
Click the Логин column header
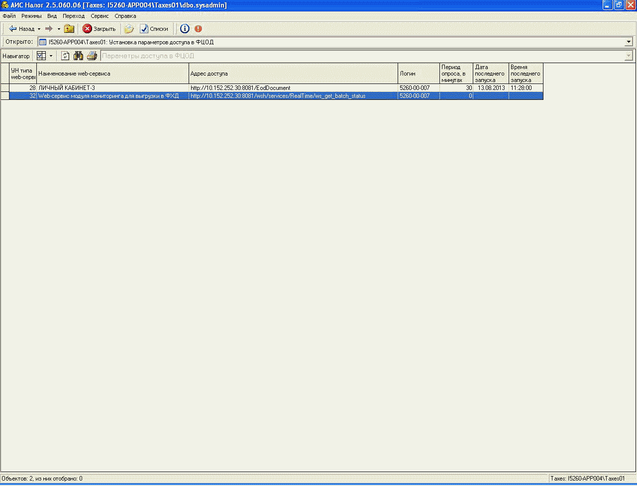click(418, 74)
